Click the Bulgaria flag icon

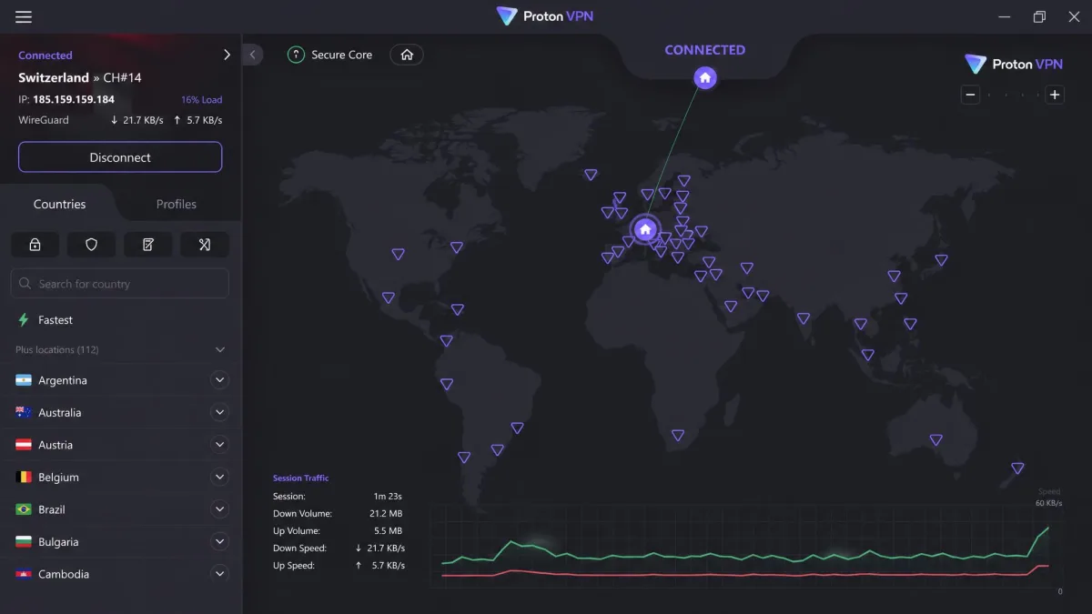coord(24,541)
